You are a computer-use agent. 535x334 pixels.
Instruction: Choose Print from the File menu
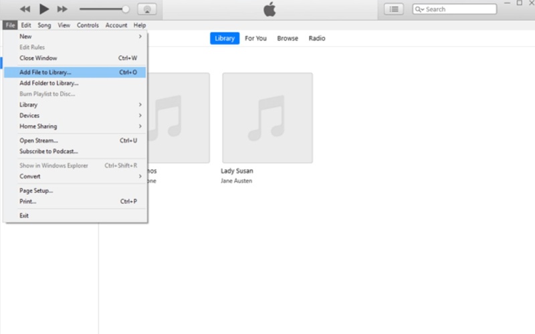[x=75, y=201]
